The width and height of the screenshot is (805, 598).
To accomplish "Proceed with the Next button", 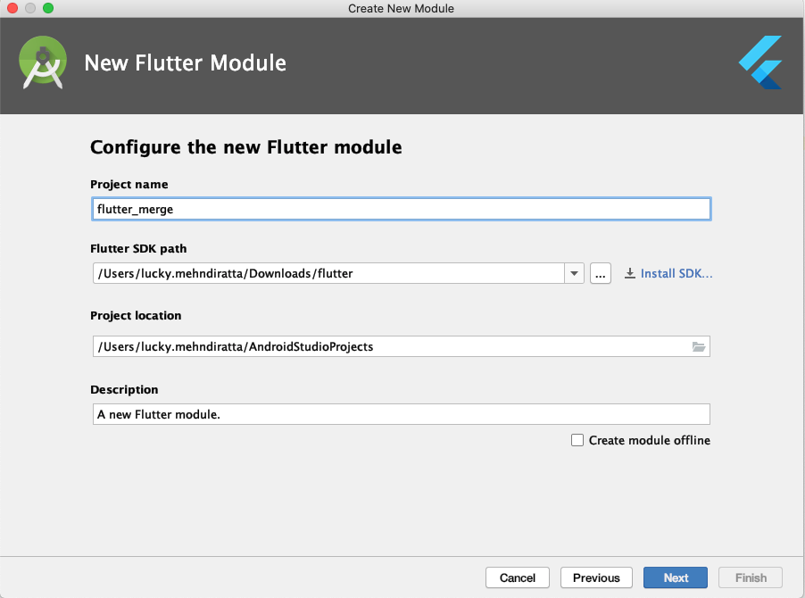I will 675,577.
